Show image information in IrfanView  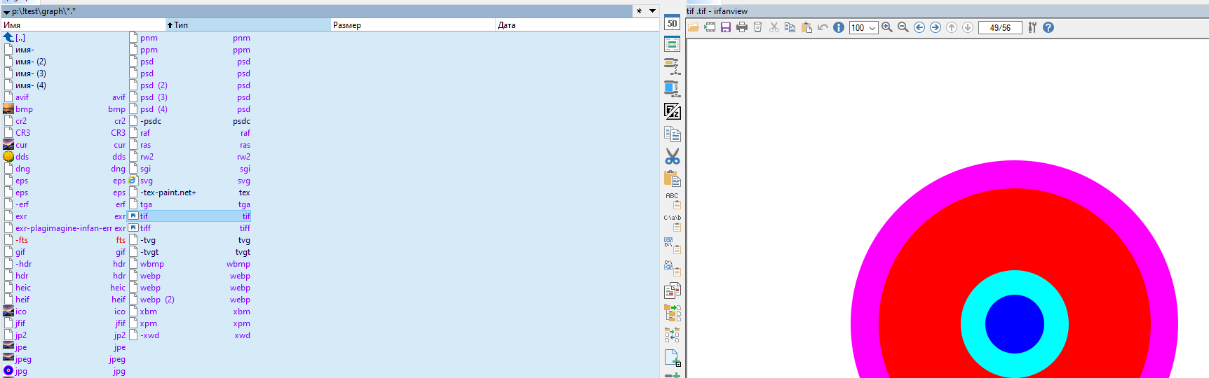point(839,27)
